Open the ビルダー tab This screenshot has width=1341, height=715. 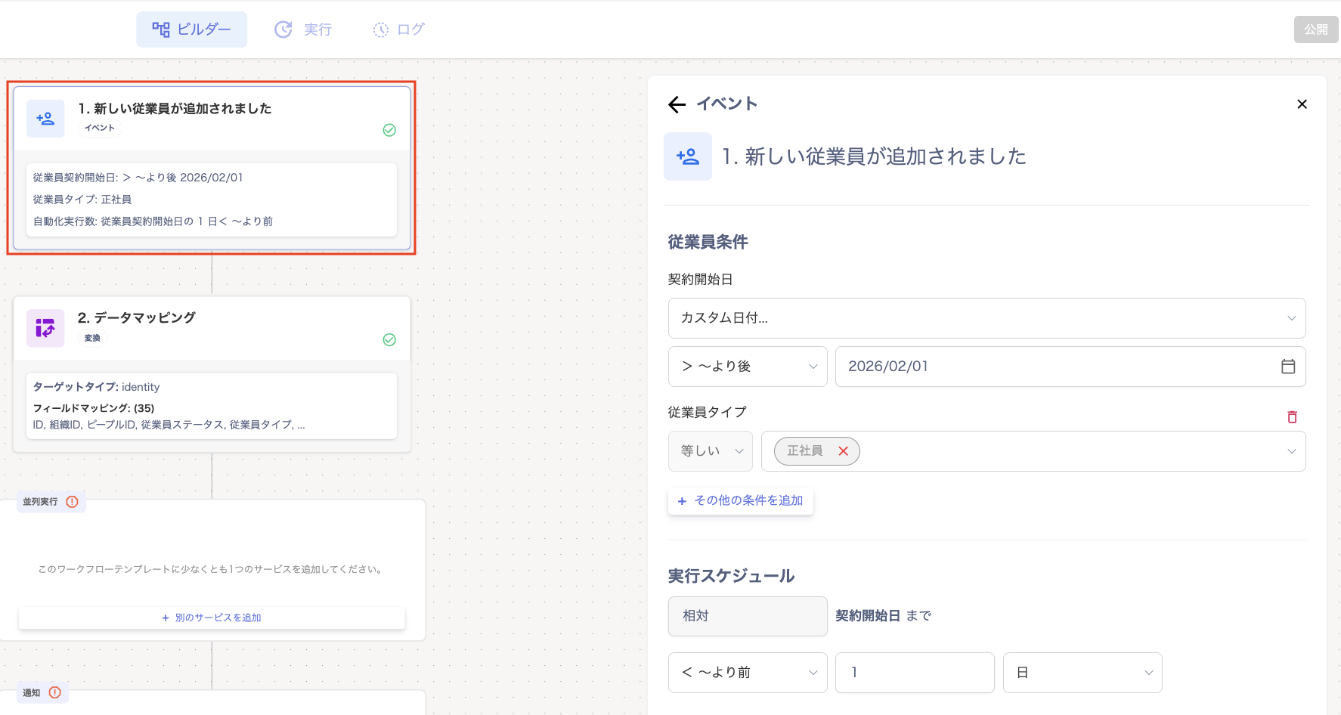(x=191, y=29)
